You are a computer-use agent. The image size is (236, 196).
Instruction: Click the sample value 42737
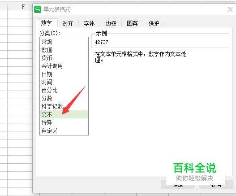pyautogui.click(x=102, y=42)
